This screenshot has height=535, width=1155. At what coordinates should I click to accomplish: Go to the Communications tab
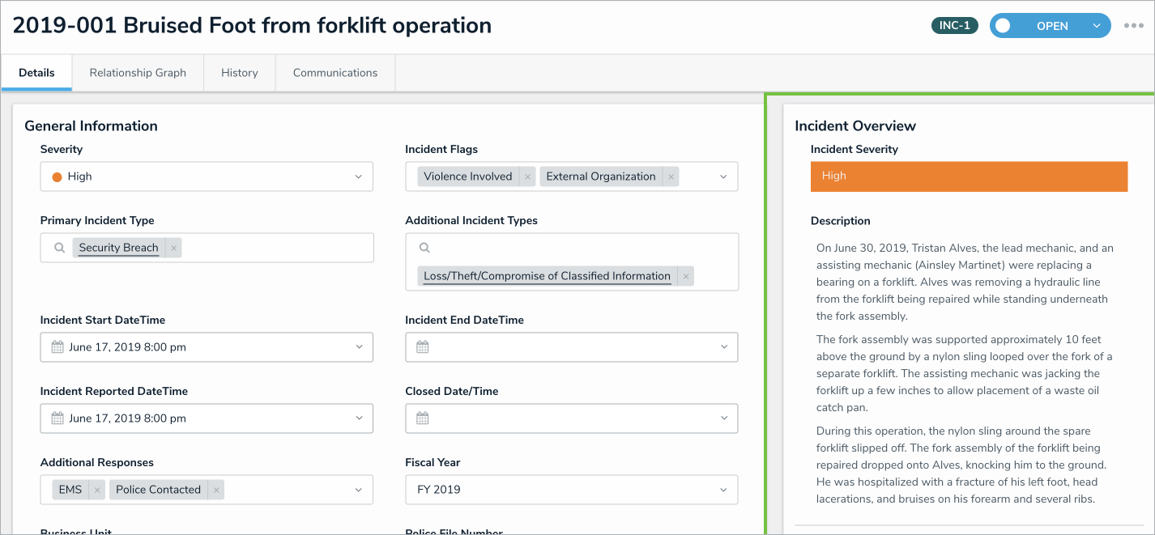[335, 73]
